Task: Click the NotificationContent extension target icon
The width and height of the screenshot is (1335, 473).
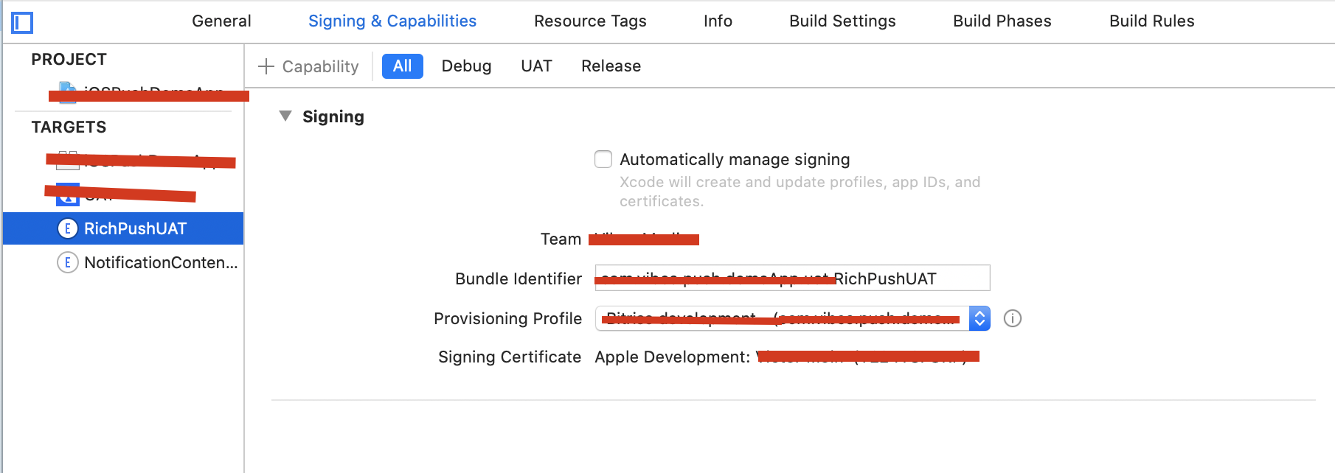Action: [68, 262]
